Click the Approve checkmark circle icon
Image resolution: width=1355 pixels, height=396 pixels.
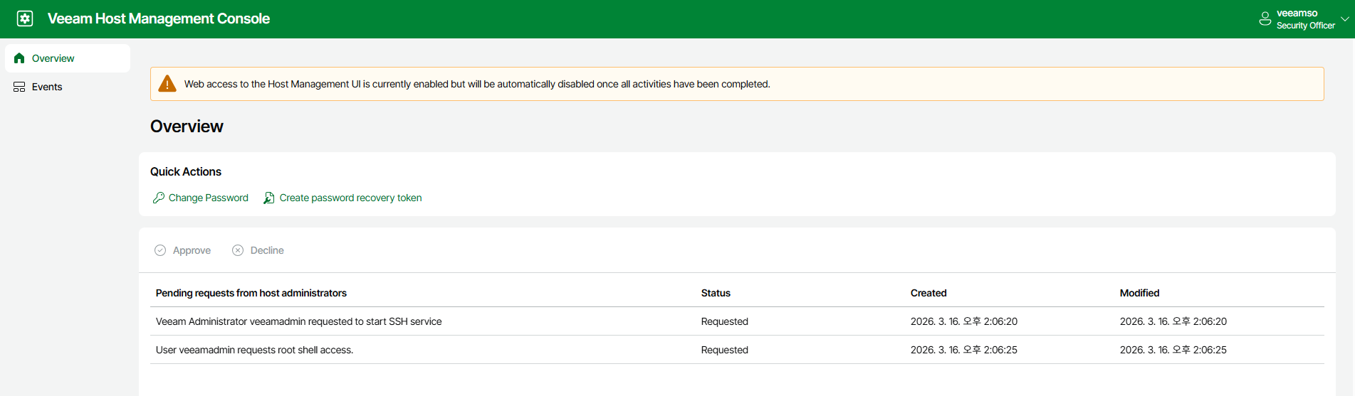pyautogui.click(x=160, y=250)
